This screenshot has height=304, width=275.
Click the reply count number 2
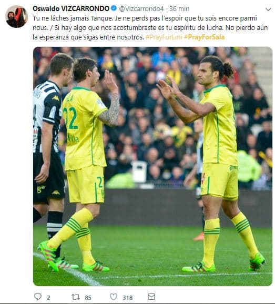pyautogui.click(x=48, y=298)
